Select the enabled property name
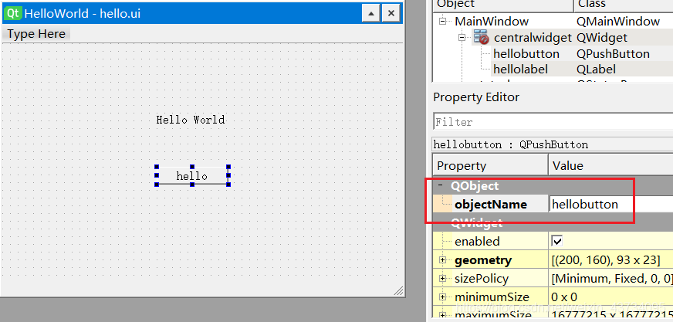 (477, 241)
